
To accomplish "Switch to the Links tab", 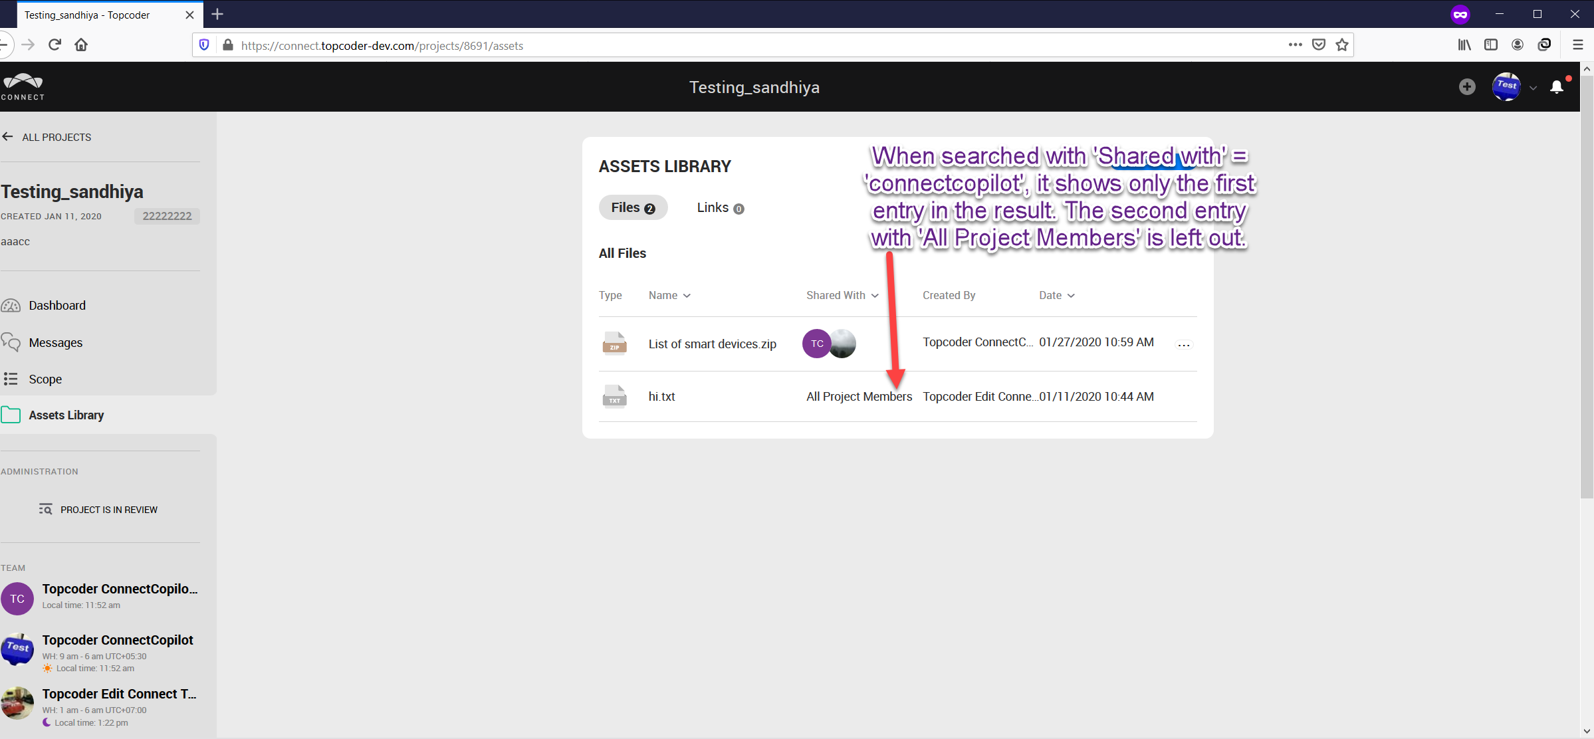I will 720,208.
